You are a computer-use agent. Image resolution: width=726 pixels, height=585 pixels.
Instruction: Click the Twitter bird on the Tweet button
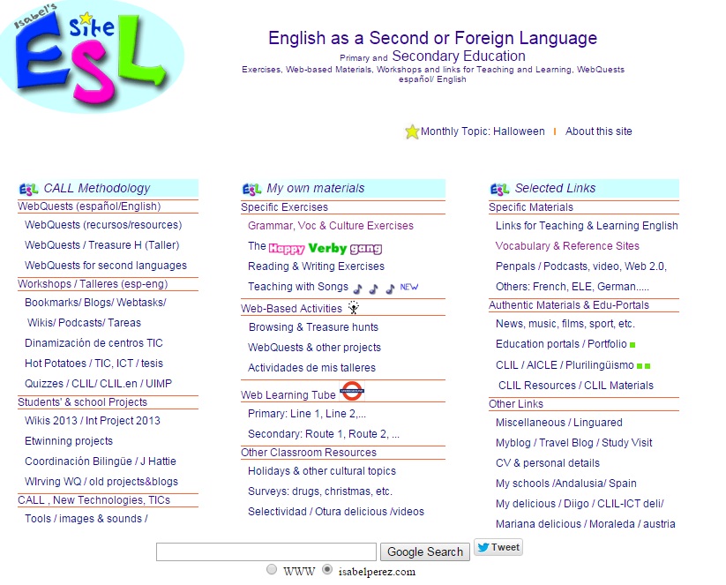[484, 547]
